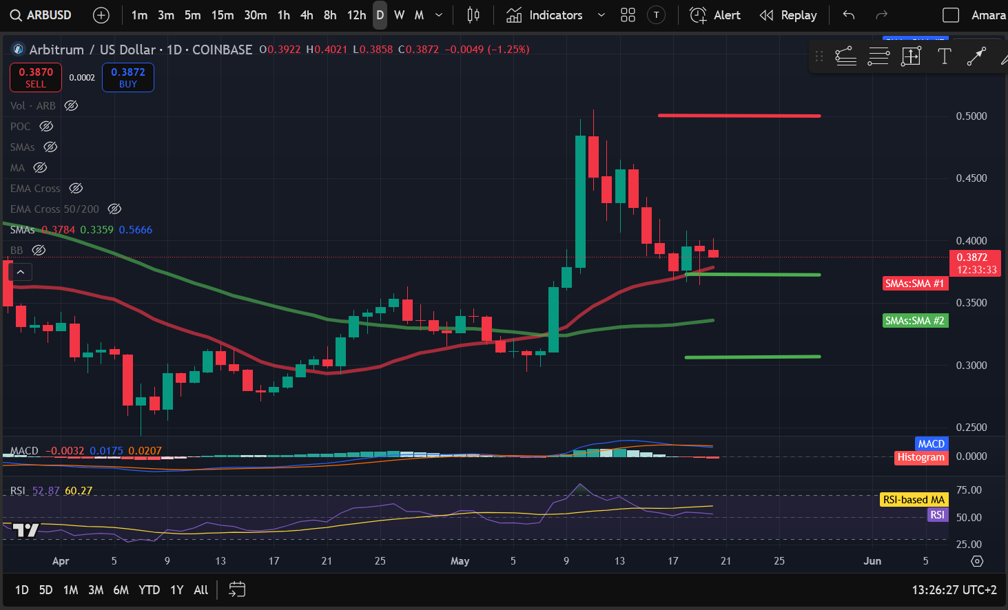Set the date range to 6M

(121, 590)
